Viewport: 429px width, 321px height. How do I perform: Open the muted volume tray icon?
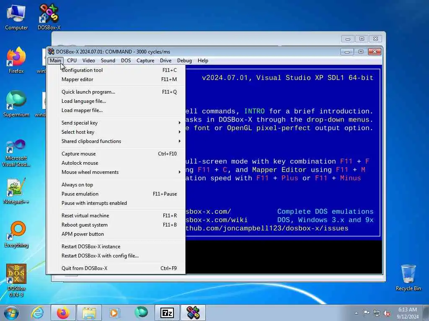point(387,313)
